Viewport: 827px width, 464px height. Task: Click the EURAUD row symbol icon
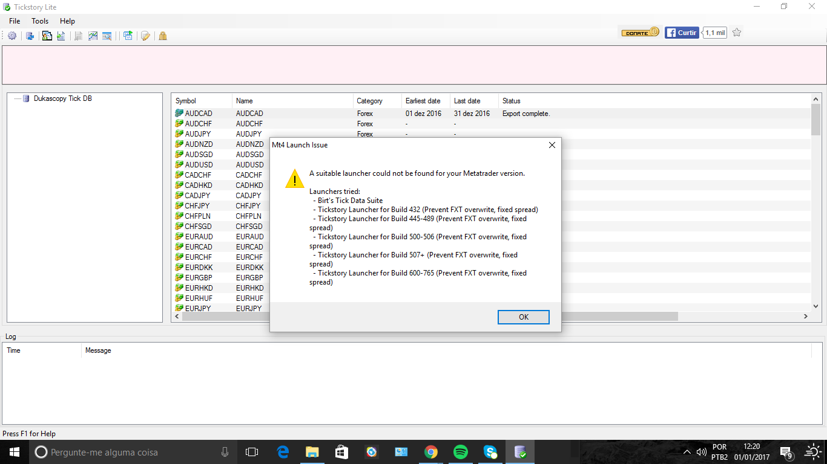(179, 237)
